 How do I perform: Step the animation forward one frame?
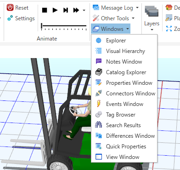tap(66, 10)
